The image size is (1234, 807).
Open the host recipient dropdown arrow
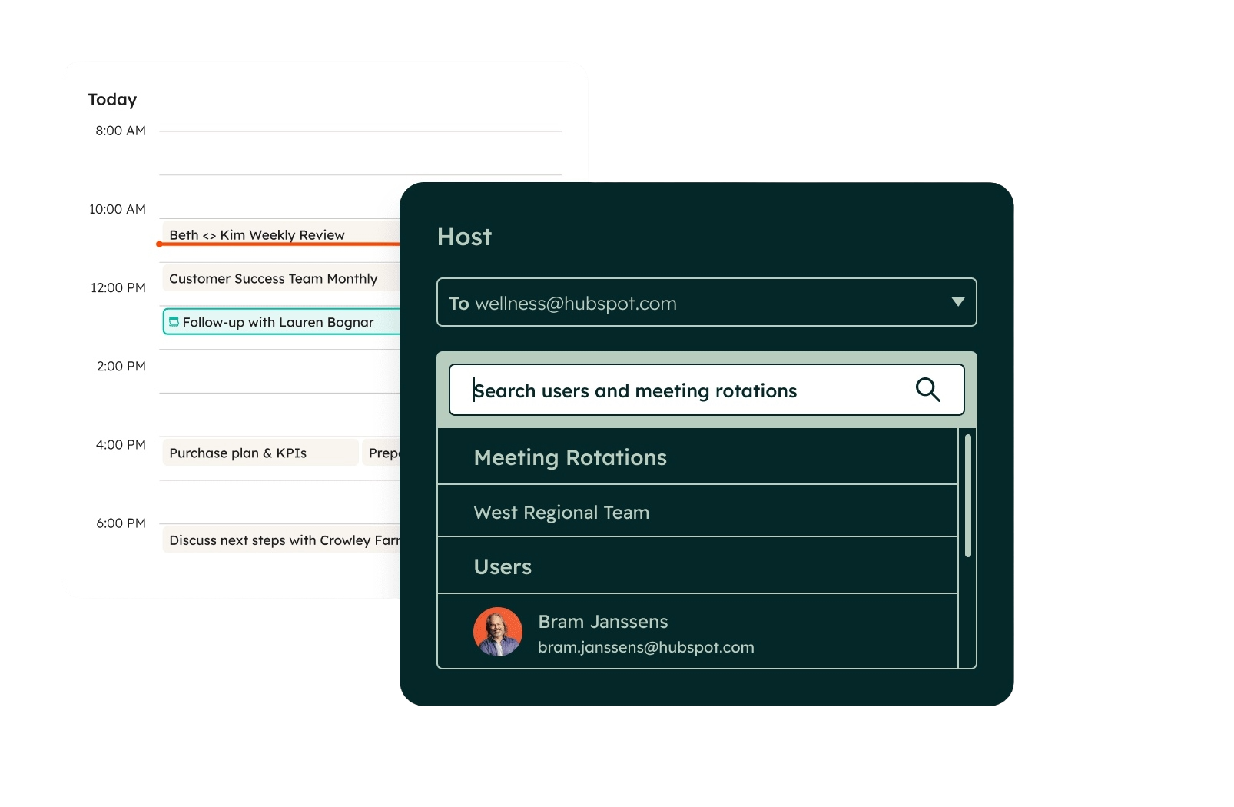957,302
